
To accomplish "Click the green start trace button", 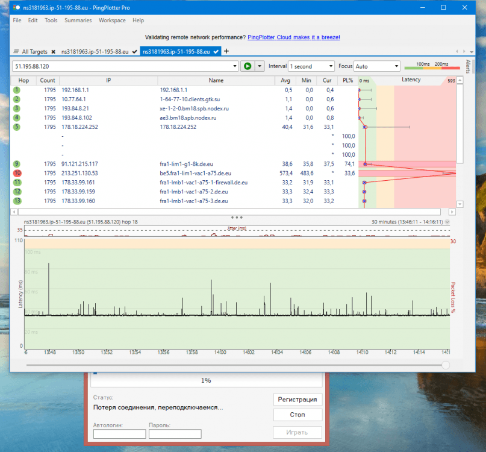I will click(x=248, y=66).
